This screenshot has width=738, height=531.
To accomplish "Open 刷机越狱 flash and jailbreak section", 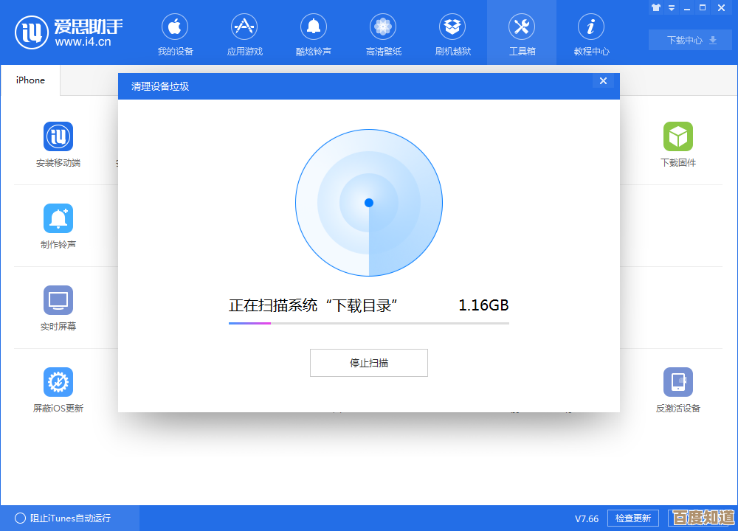I will tap(452, 34).
